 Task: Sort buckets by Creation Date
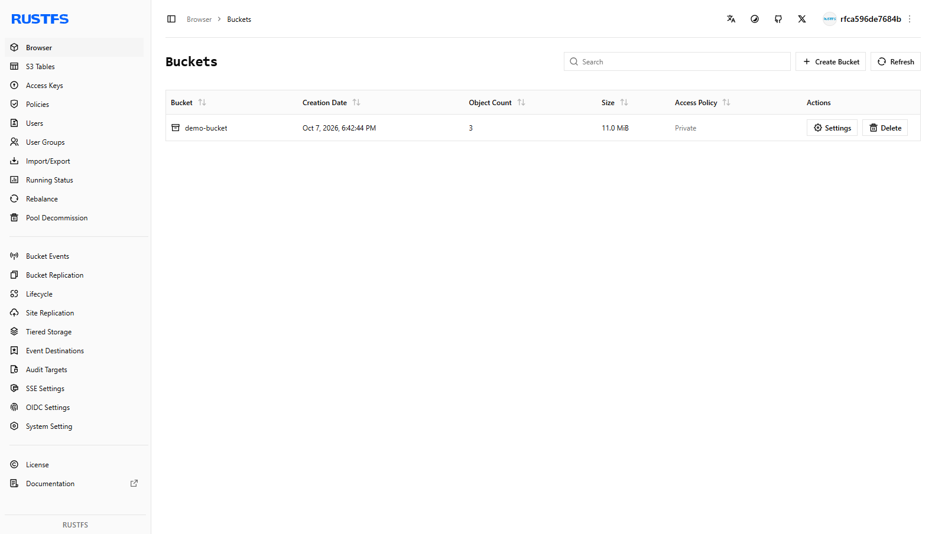pyautogui.click(x=356, y=102)
